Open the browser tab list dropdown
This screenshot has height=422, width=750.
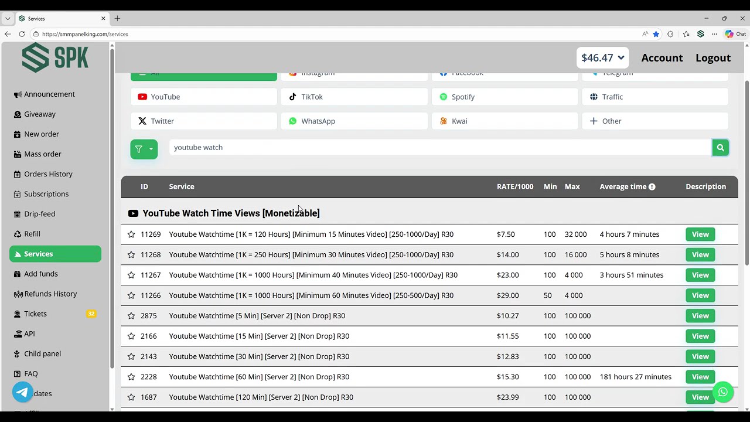pos(8,19)
